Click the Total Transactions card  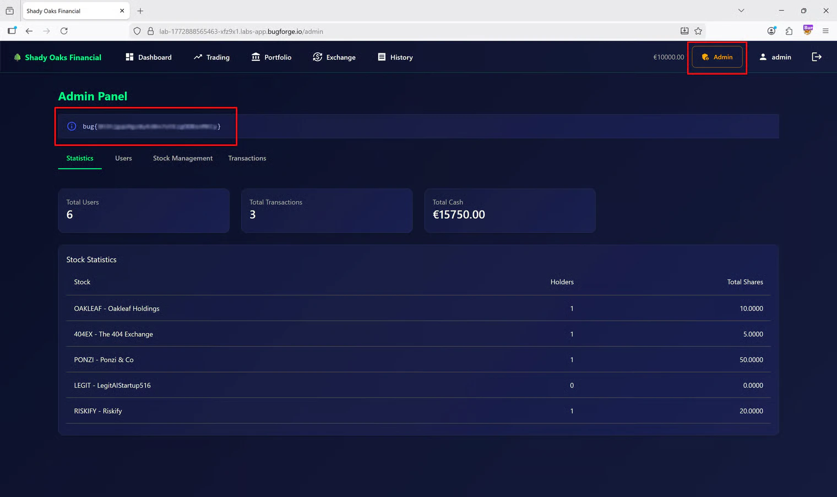click(327, 211)
